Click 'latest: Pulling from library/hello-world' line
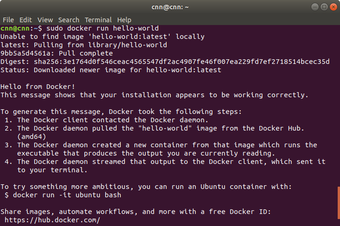 click(84, 45)
